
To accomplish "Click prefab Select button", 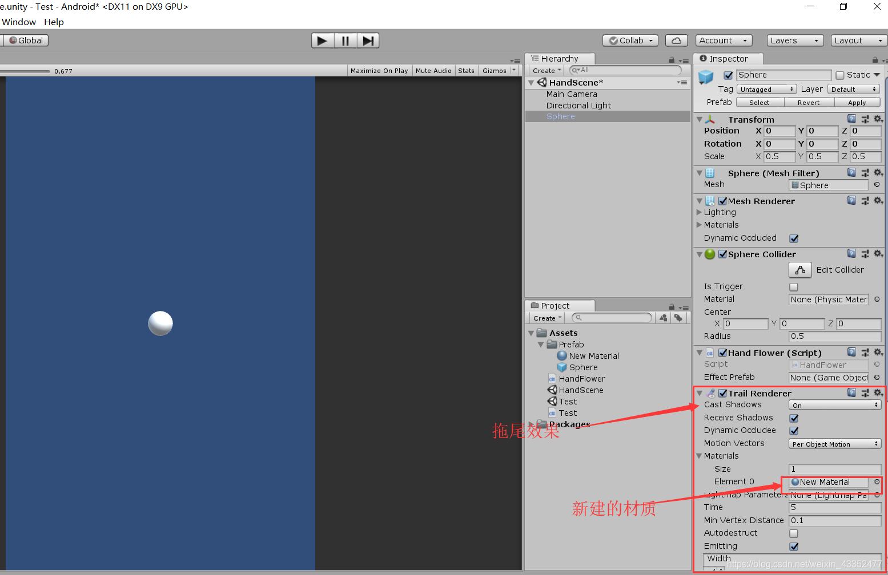I will (760, 103).
